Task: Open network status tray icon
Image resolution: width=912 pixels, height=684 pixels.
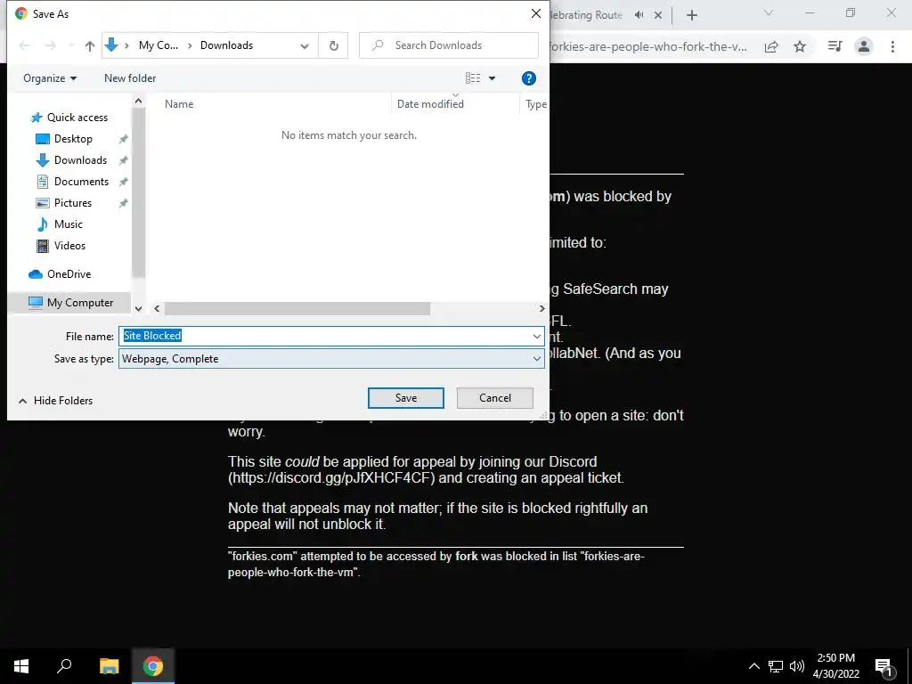Action: pyautogui.click(x=776, y=666)
